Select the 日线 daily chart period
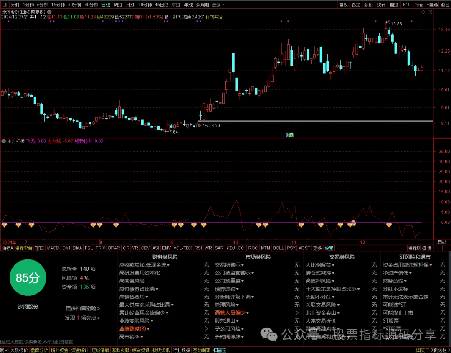Image resolution: width=451 pixels, height=353 pixels. click(x=106, y=5)
